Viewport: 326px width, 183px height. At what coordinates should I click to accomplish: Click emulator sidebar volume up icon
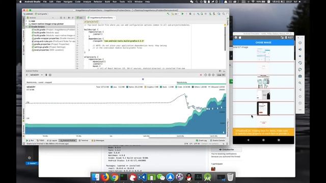(x=300, y=49)
